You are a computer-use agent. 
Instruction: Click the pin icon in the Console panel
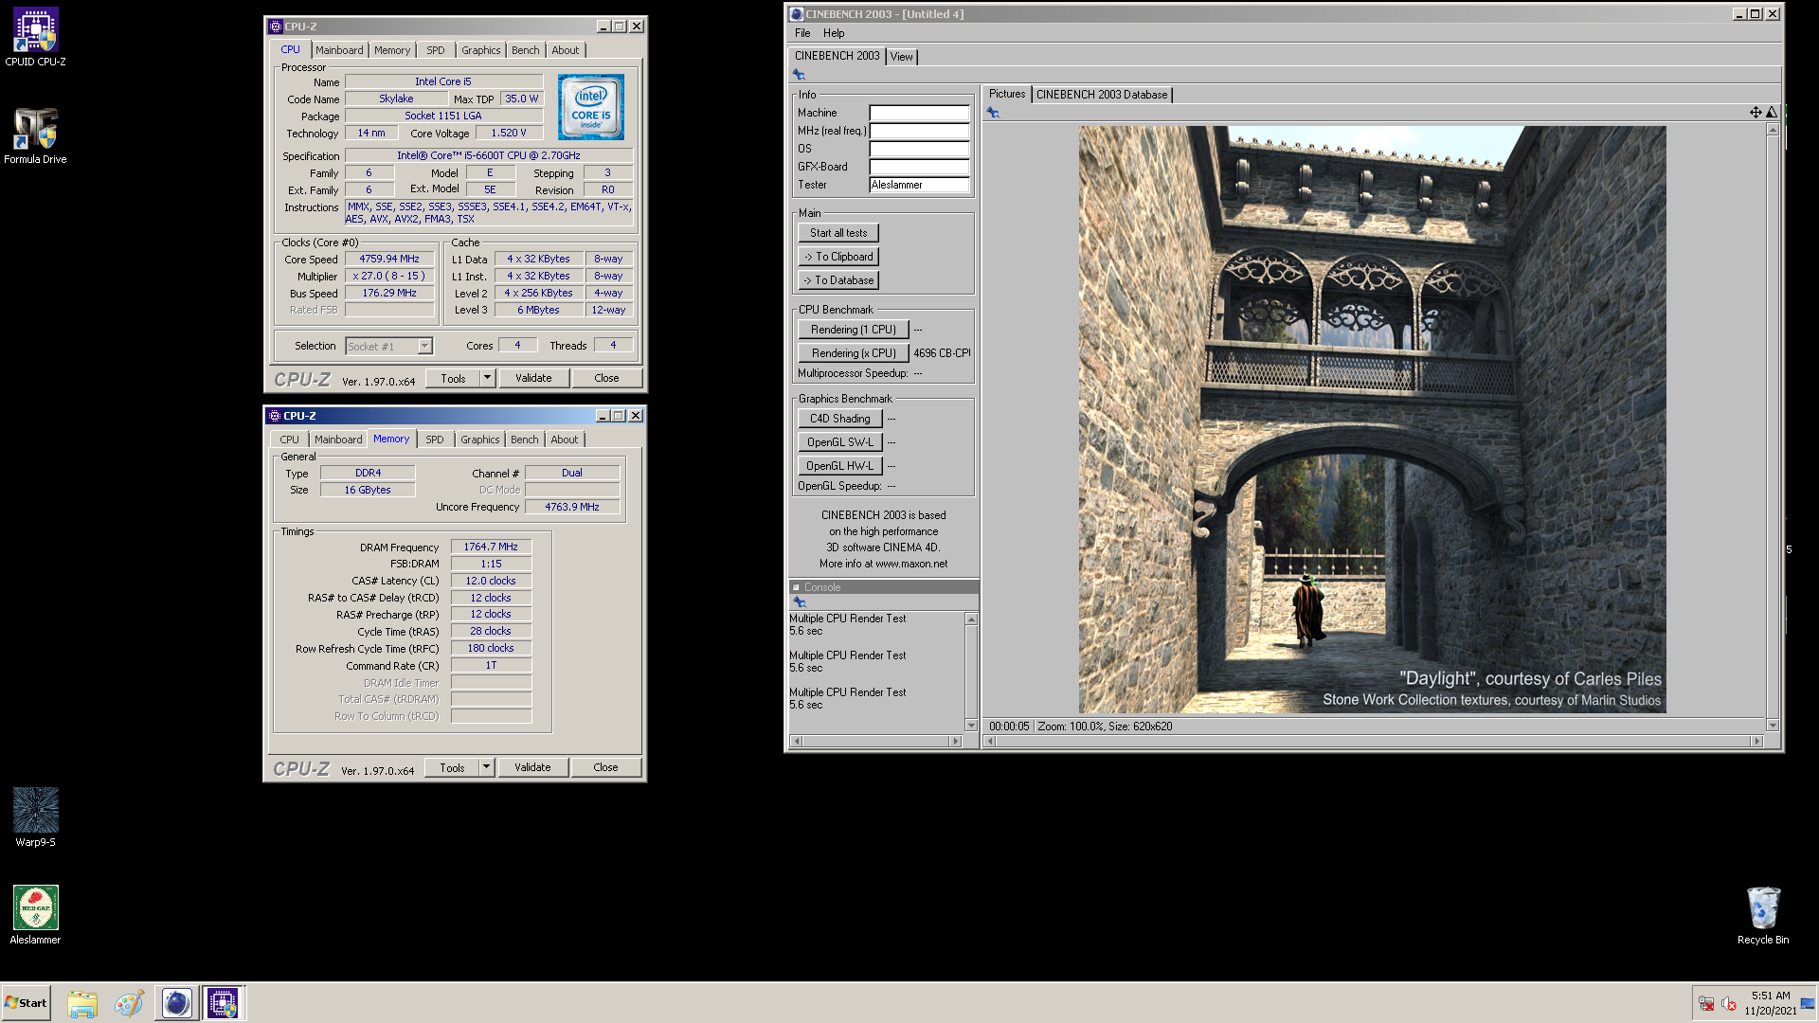coord(799,602)
